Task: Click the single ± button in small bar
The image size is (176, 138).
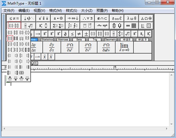Action: pos(86,34)
